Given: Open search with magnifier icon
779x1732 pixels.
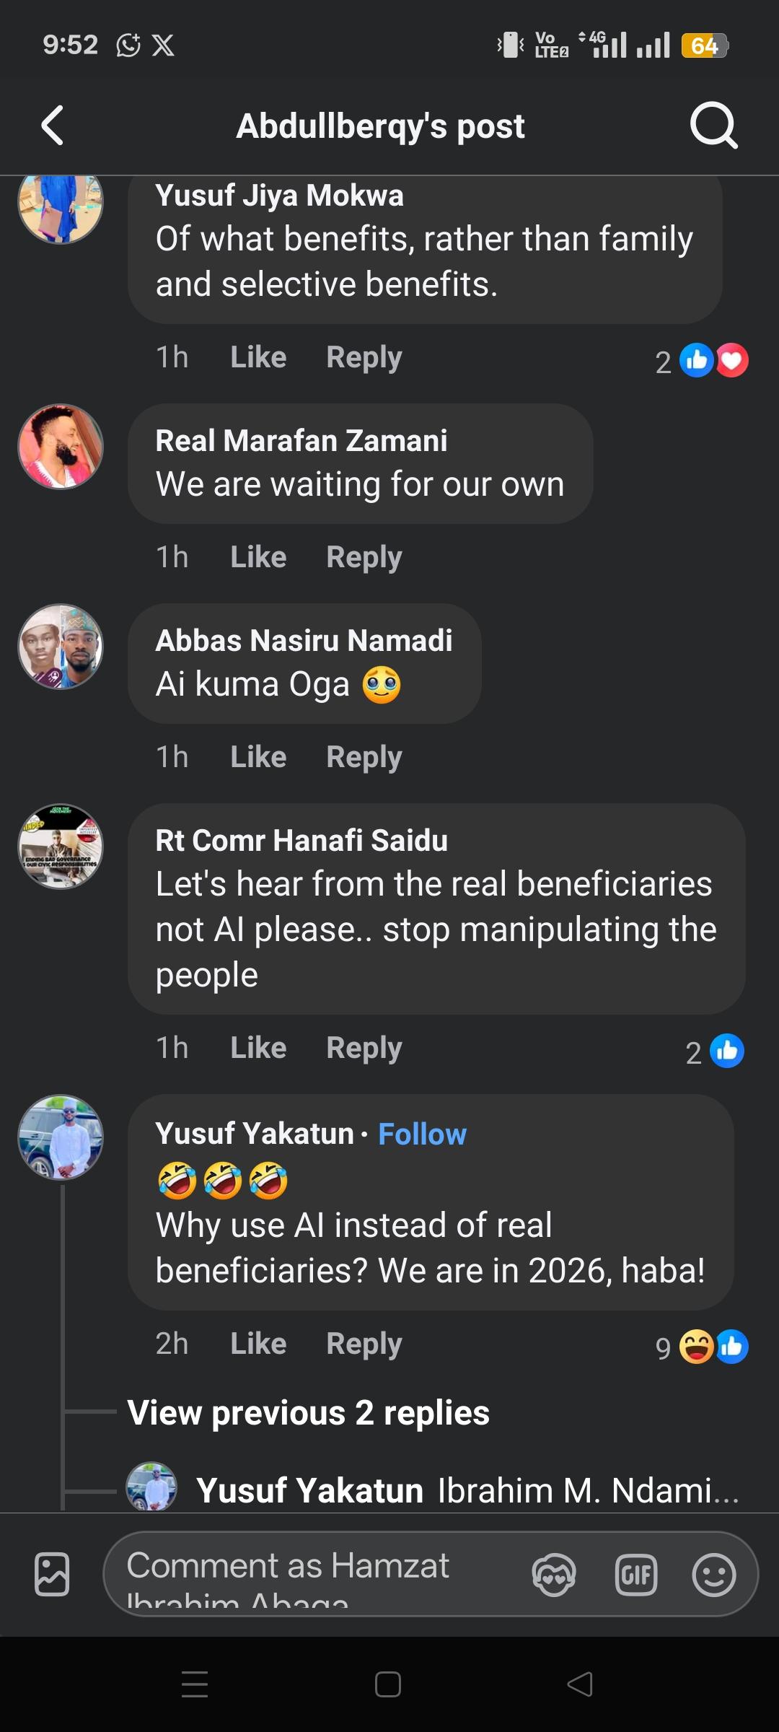Looking at the screenshot, I should (713, 126).
